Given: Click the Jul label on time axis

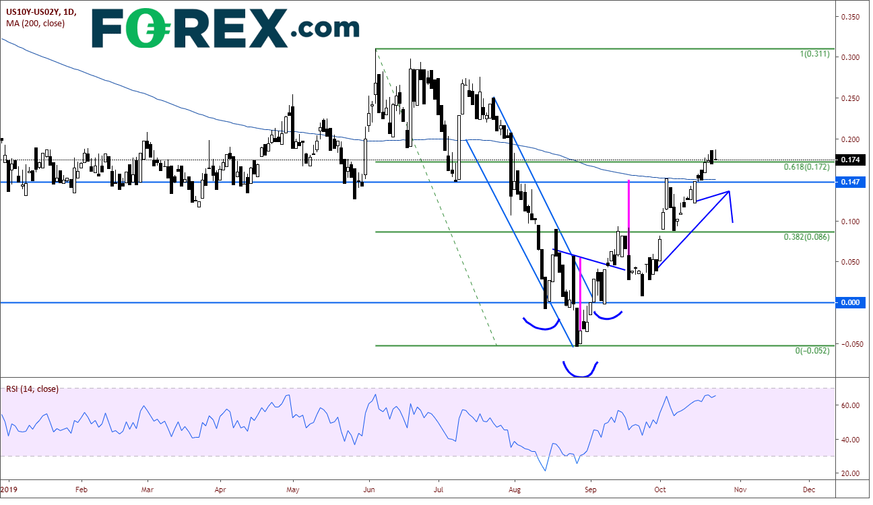Looking at the screenshot, I should [439, 492].
